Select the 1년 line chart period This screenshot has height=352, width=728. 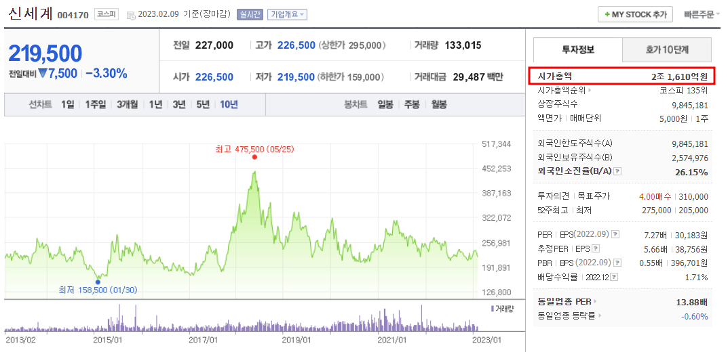[x=155, y=105]
